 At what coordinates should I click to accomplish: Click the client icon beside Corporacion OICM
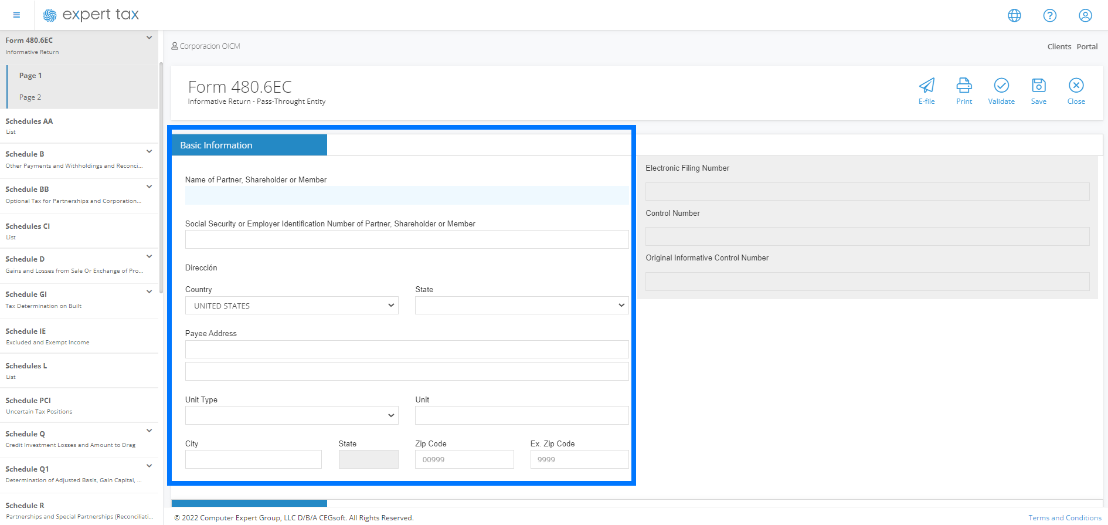(175, 46)
